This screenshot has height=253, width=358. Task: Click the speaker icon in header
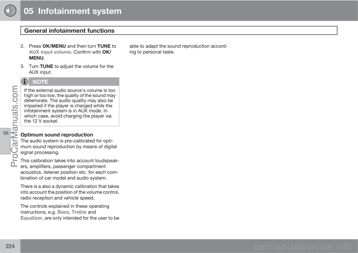click(10, 10)
